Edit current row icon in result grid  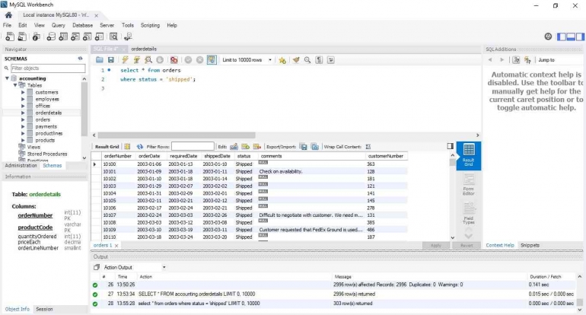pyautogui.click(x=234, y=147)
